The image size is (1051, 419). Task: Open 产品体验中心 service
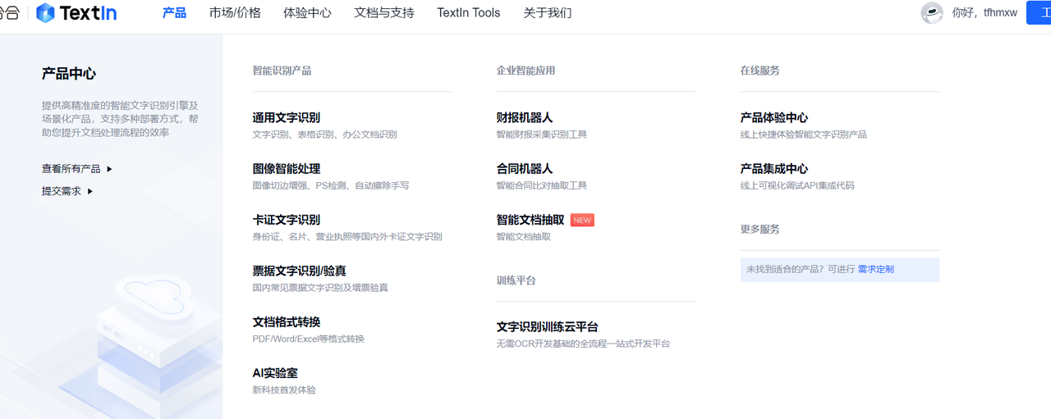pos(774,117)
